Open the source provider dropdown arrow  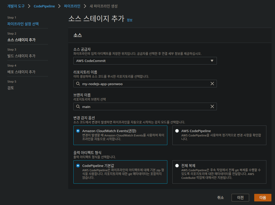pyautogui.click(x=212, y=61)
